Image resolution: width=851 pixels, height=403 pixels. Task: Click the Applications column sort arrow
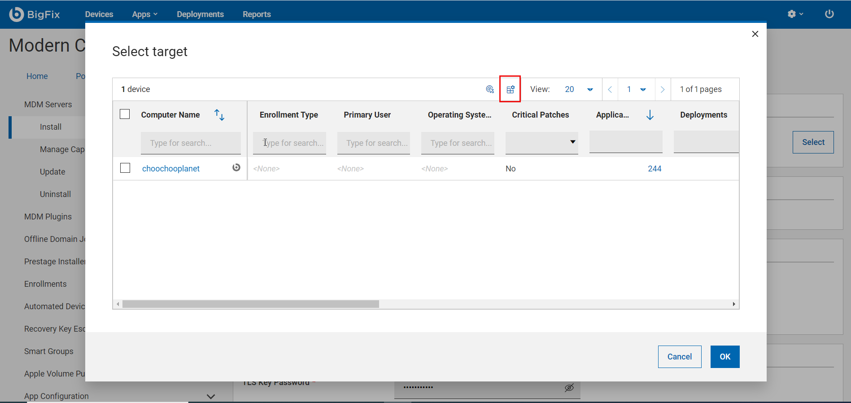pos(650,115)
